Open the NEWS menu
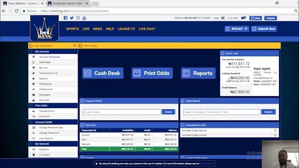This screenshot has width=299, height=168. [98, 29]
